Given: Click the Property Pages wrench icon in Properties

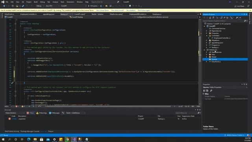Looking at the screenshot, I should [x=211, y=91].
